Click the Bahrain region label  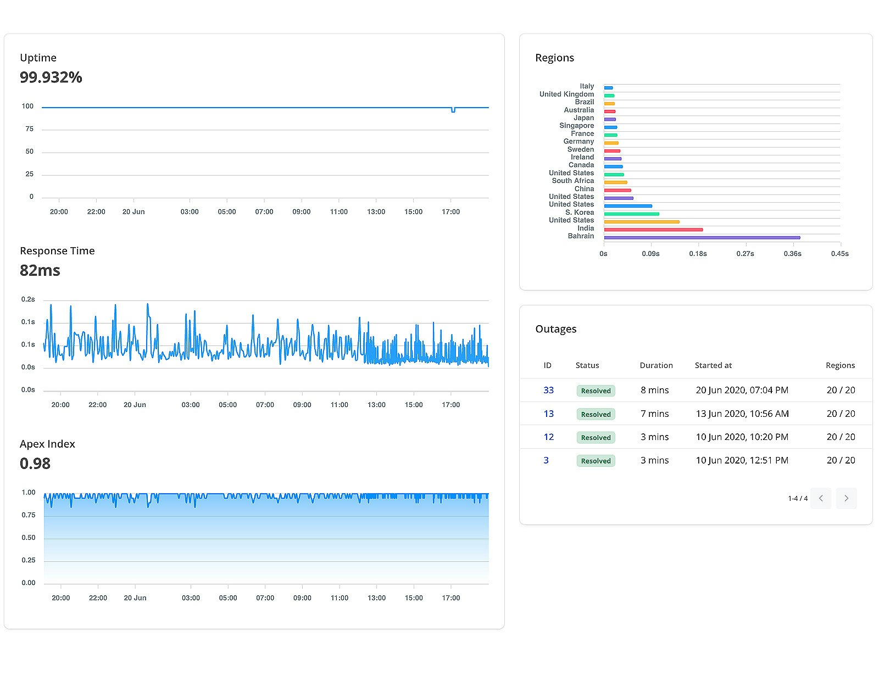[x=581, y=236]
